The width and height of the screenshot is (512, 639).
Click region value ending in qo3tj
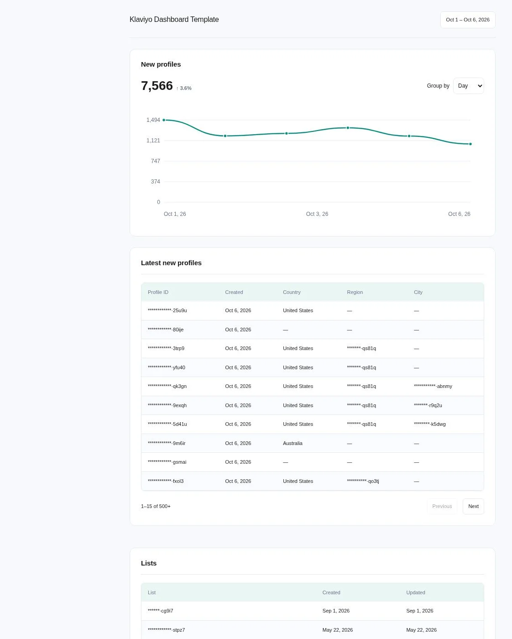363,481
